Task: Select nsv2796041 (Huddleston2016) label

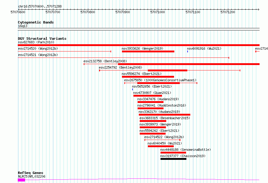Action: 162,105
